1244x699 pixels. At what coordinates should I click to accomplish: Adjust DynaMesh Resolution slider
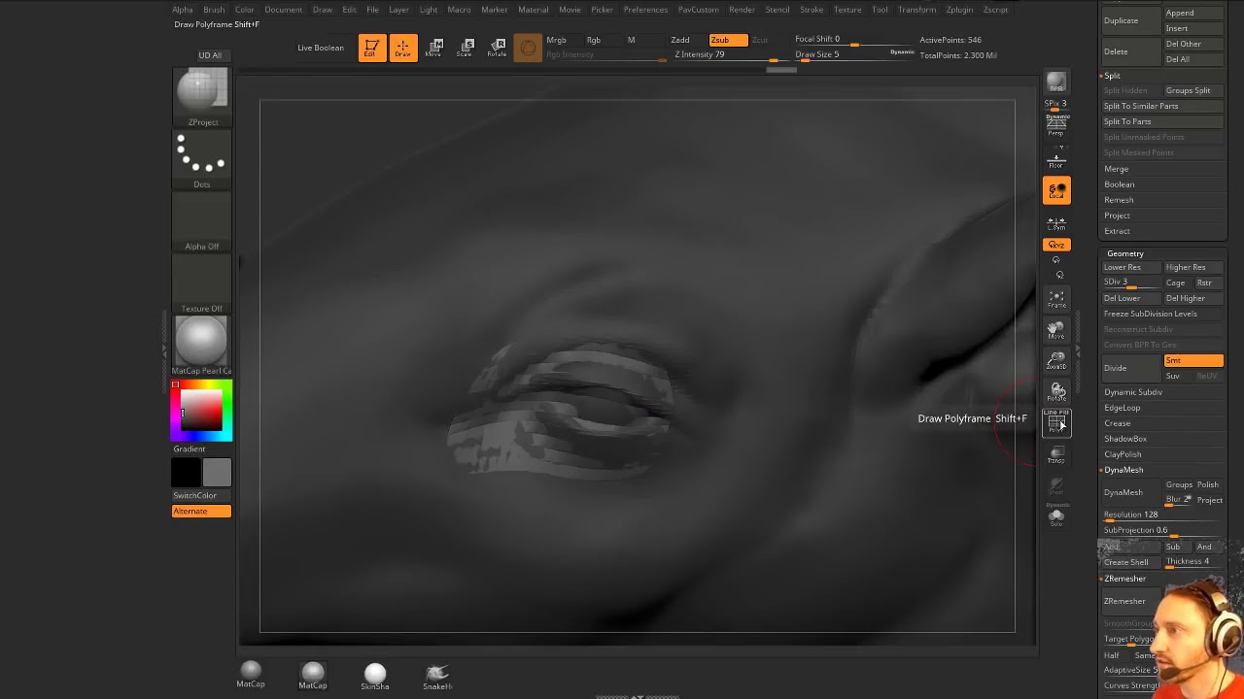coord(1162,515)
